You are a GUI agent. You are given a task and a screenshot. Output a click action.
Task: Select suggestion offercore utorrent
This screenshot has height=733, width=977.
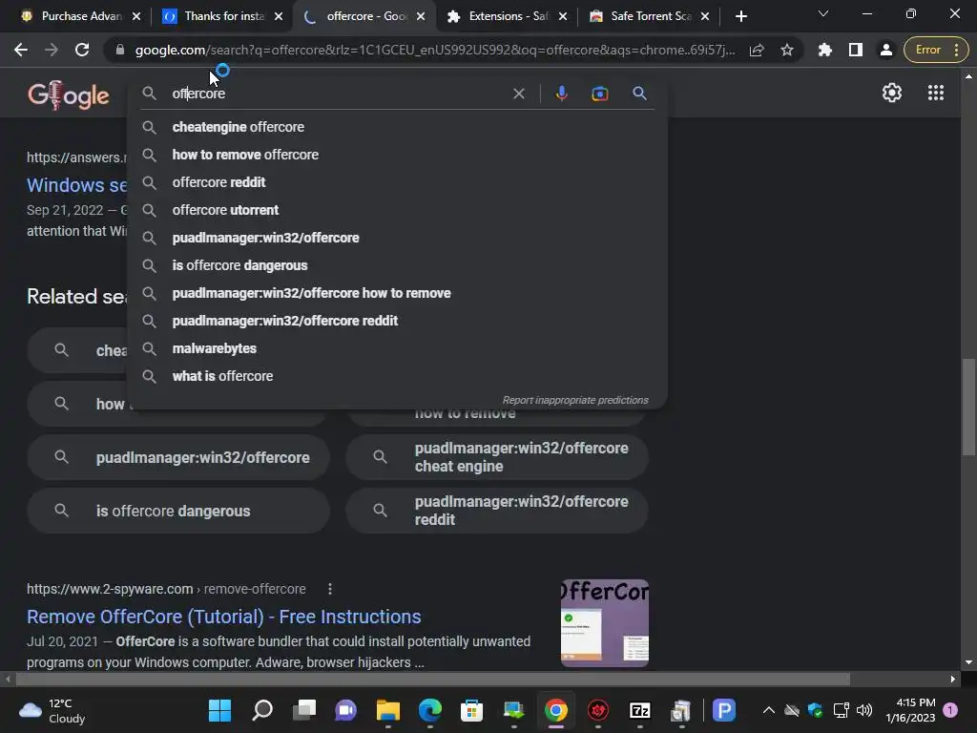(x=397, y=210)
